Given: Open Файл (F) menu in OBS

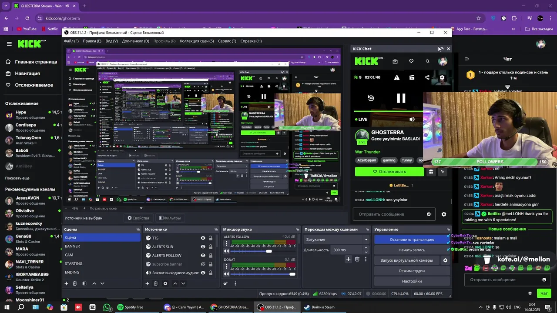Looking at the screenshot, I should (x=71, y=41).
